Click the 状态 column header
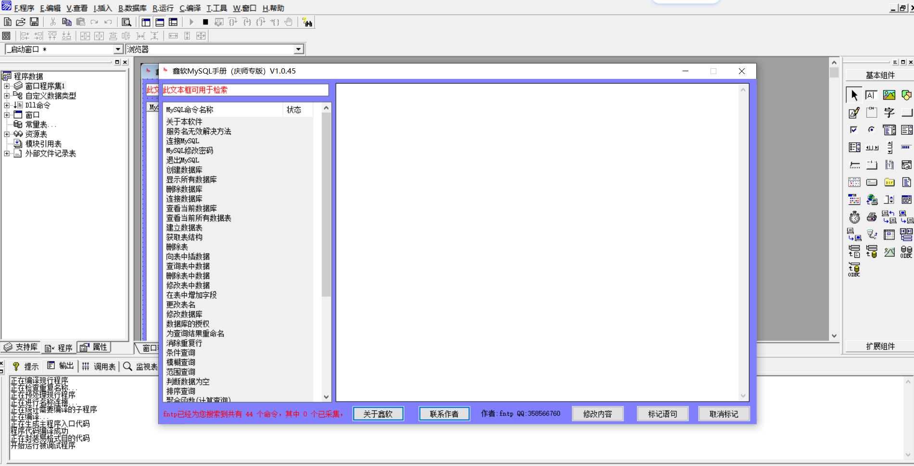914x466 pixels. point(298,110)
